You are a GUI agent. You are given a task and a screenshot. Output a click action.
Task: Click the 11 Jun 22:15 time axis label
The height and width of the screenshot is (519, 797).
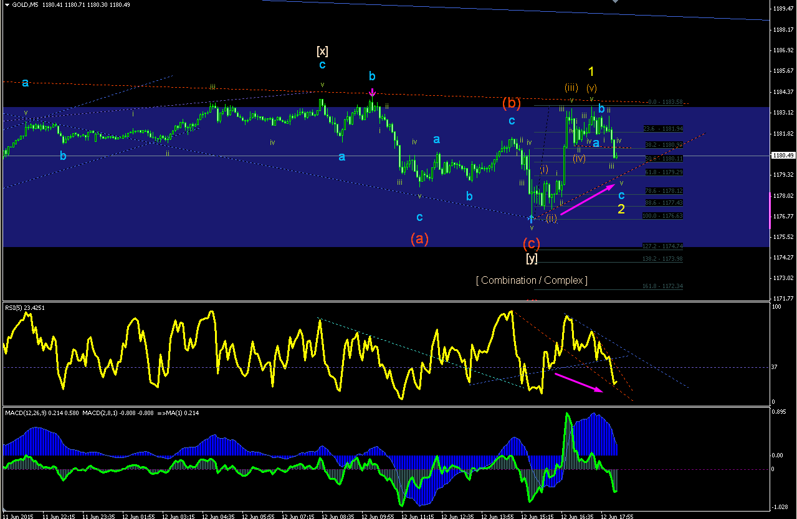[59, 516]
